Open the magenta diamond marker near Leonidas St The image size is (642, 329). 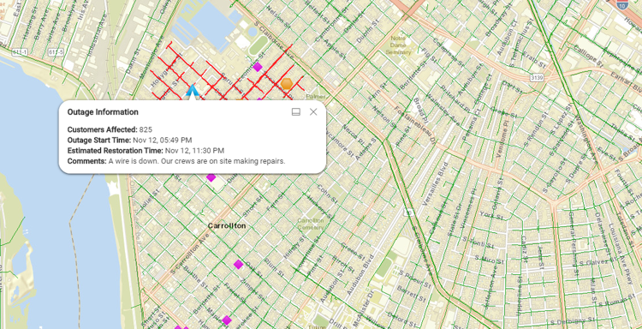click(x=257, y=66)
